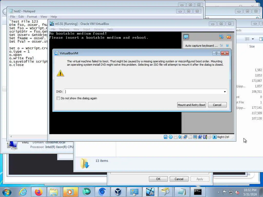Click the network adapters status icon
This screenshot has height=197, width=263.
[x=185, y=137]
